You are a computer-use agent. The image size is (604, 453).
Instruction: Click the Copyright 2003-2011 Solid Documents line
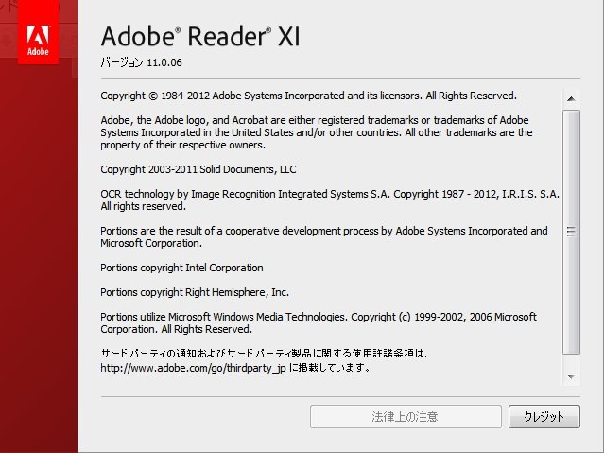point(198,169)
